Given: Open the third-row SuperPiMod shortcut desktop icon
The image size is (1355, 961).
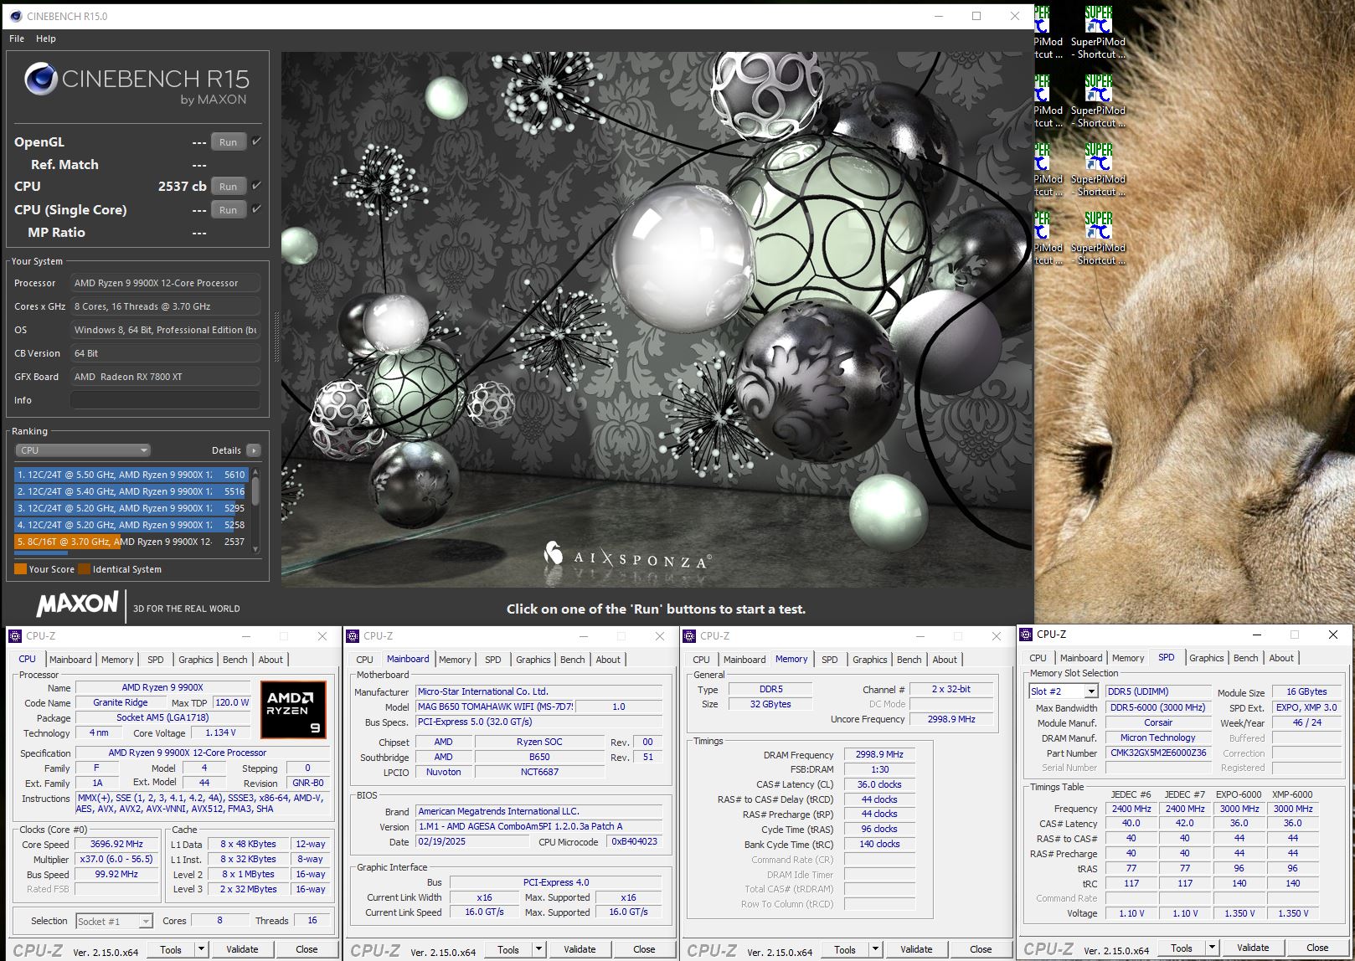Looking at the screenshot, I should pyautogui.click(x=1098, y=171).
